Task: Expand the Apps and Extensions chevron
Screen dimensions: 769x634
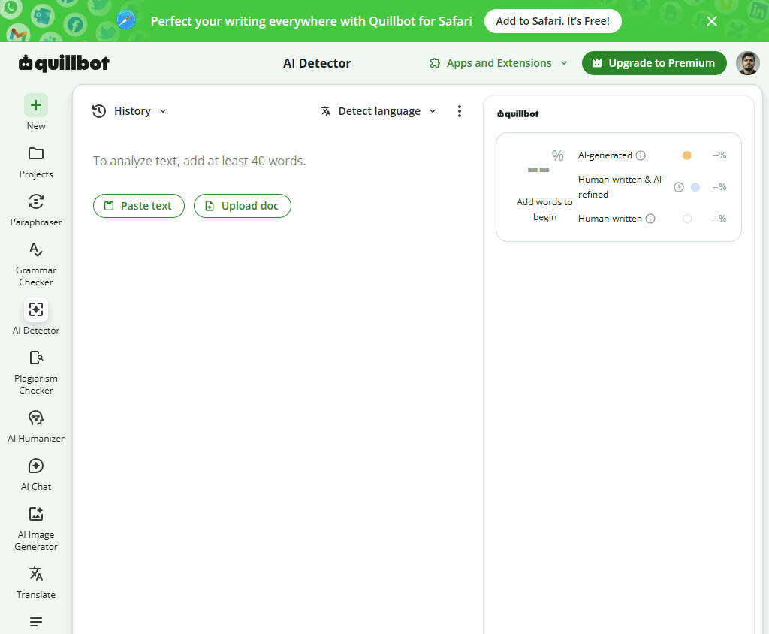Action: pos(564,63)
